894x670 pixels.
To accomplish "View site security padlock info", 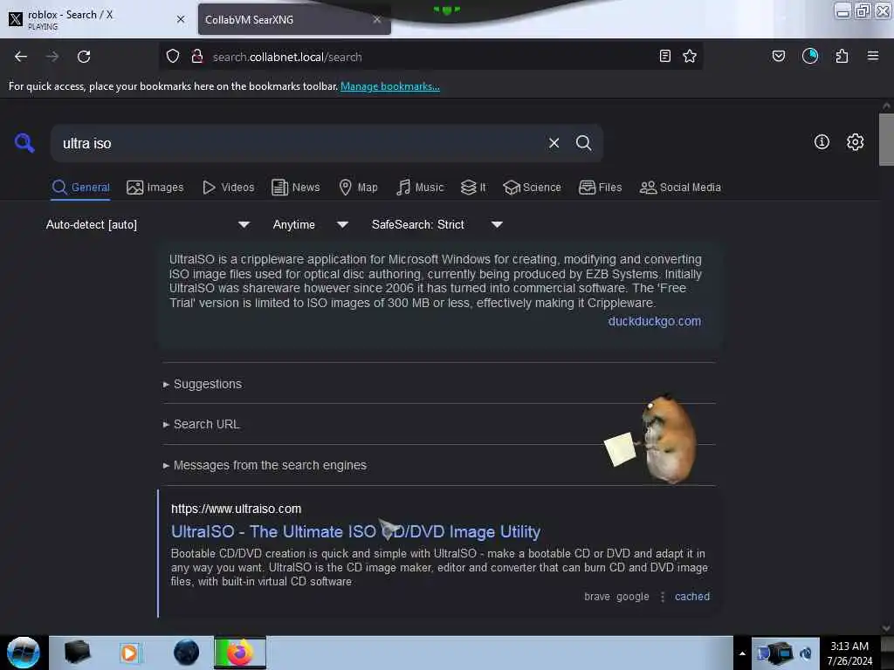I will tap(197, 57).
